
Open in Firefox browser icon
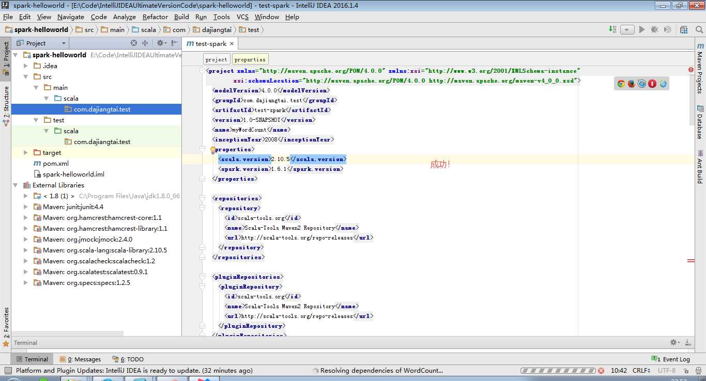(631, 84)
